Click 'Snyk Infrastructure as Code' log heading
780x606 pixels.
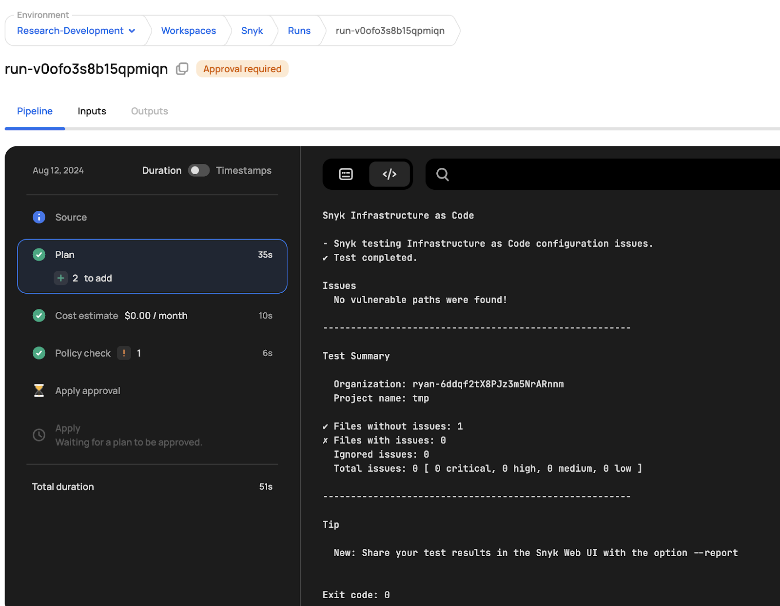(x=398, y=216)
